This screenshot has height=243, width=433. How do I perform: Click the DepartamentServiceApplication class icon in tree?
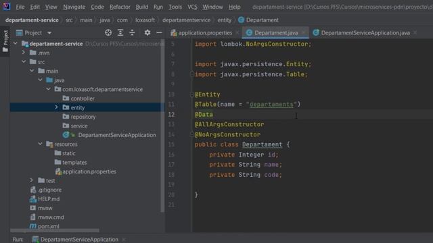66,135
